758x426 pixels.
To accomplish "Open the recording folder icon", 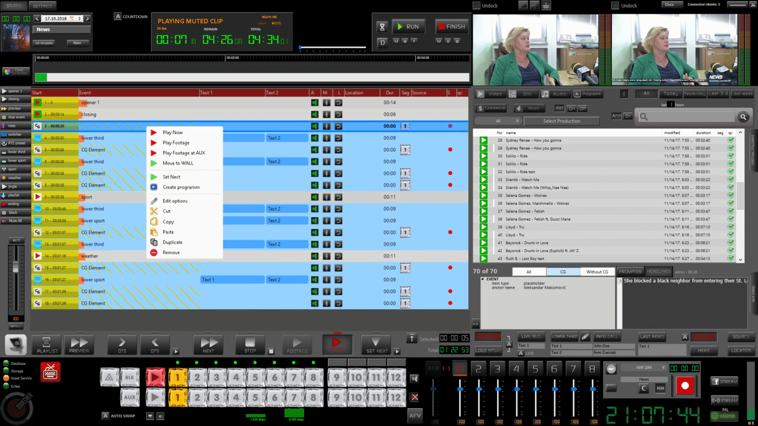I will click(611, 388).
